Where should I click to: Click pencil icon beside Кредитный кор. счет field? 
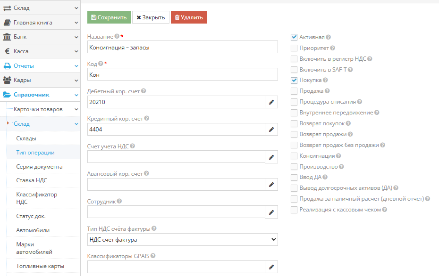click(x=271, y=129)
